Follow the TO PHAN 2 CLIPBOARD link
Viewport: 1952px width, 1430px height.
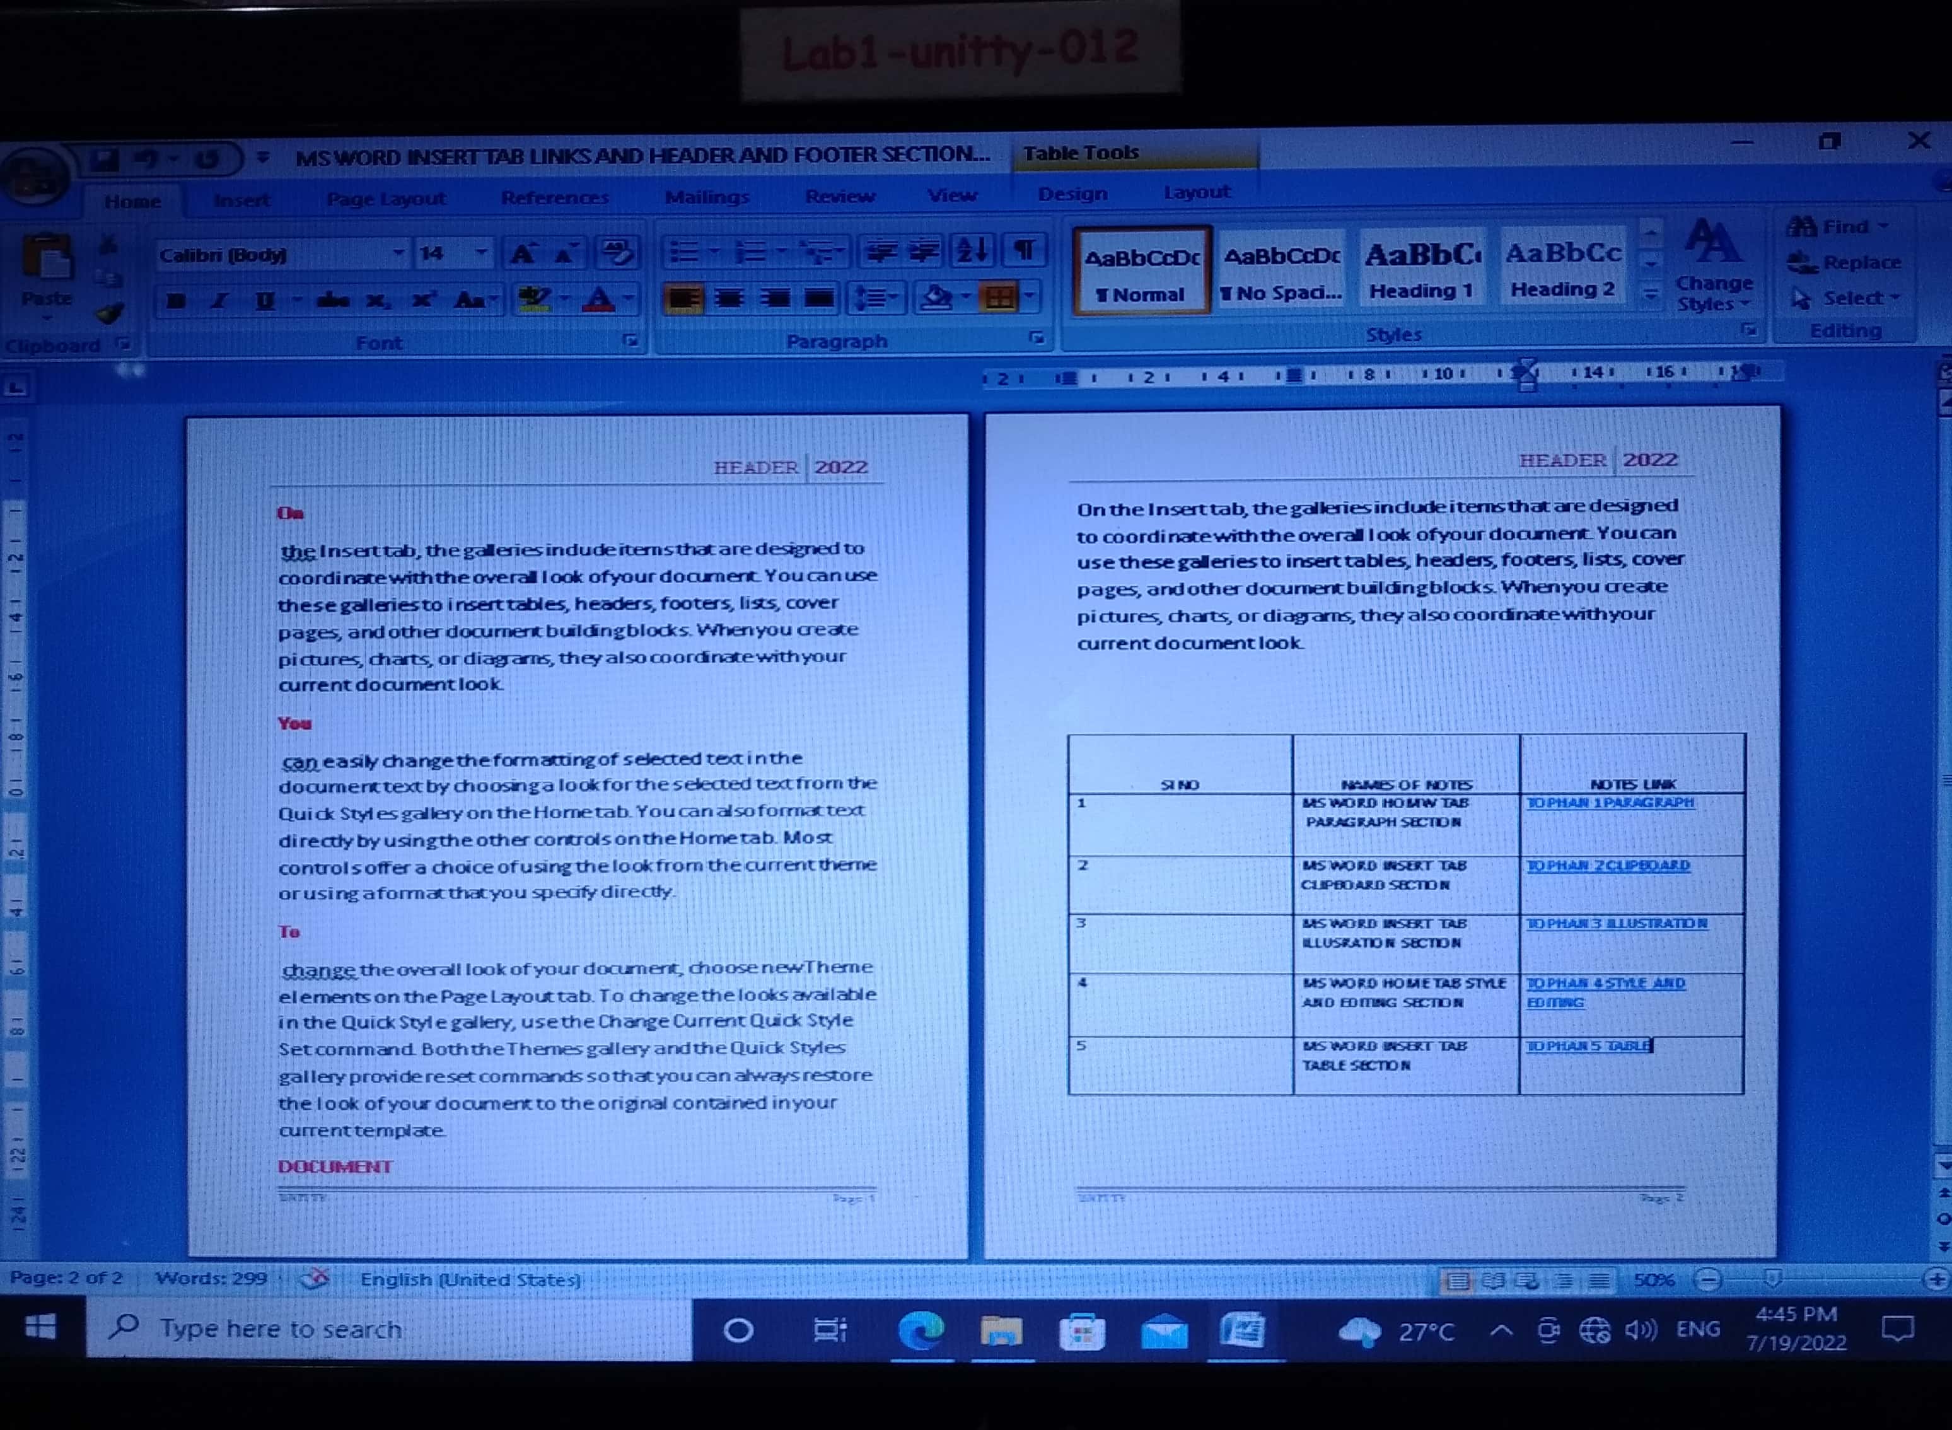(1608, 865)
